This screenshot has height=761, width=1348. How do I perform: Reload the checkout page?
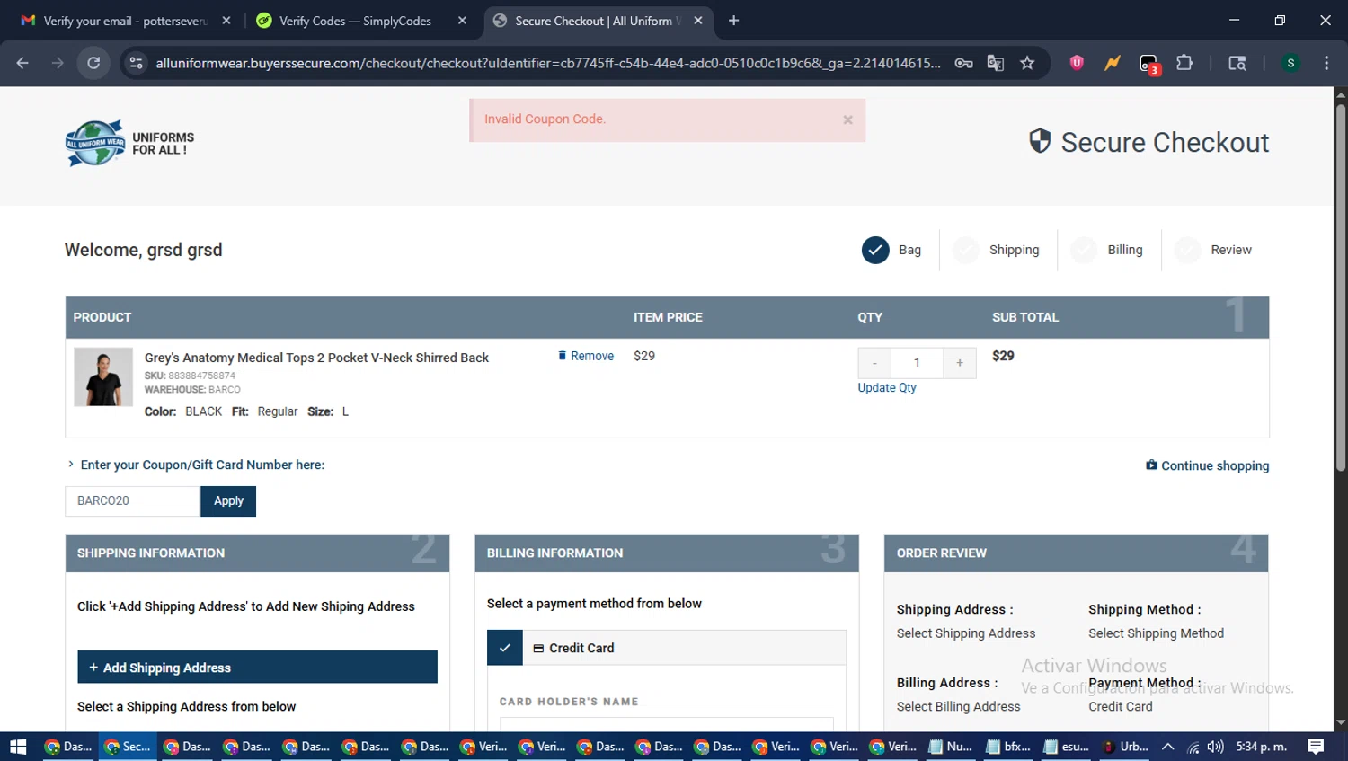pos(93,63)
